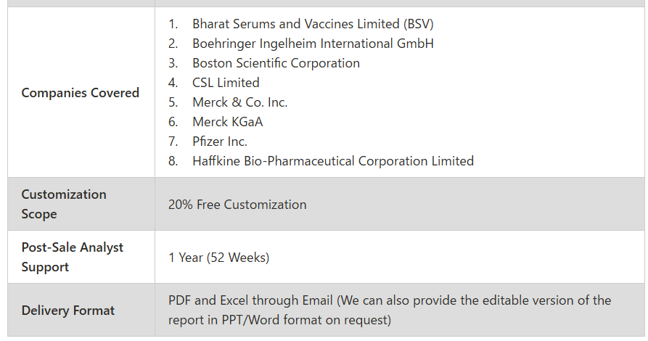Select the 1 Year (52 Weeks) value
This screenshot has width=648, height=341.
click(x=218, y=258)
